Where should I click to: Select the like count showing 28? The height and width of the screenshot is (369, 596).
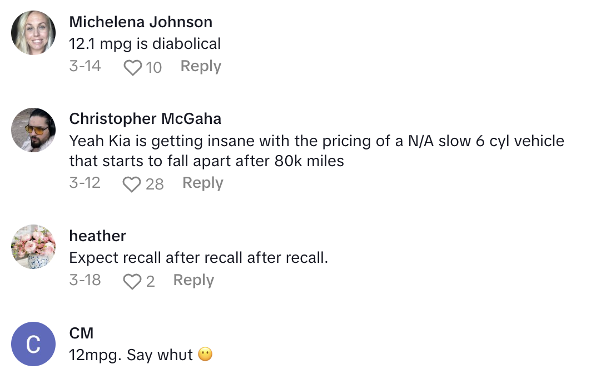coord(154,184)
